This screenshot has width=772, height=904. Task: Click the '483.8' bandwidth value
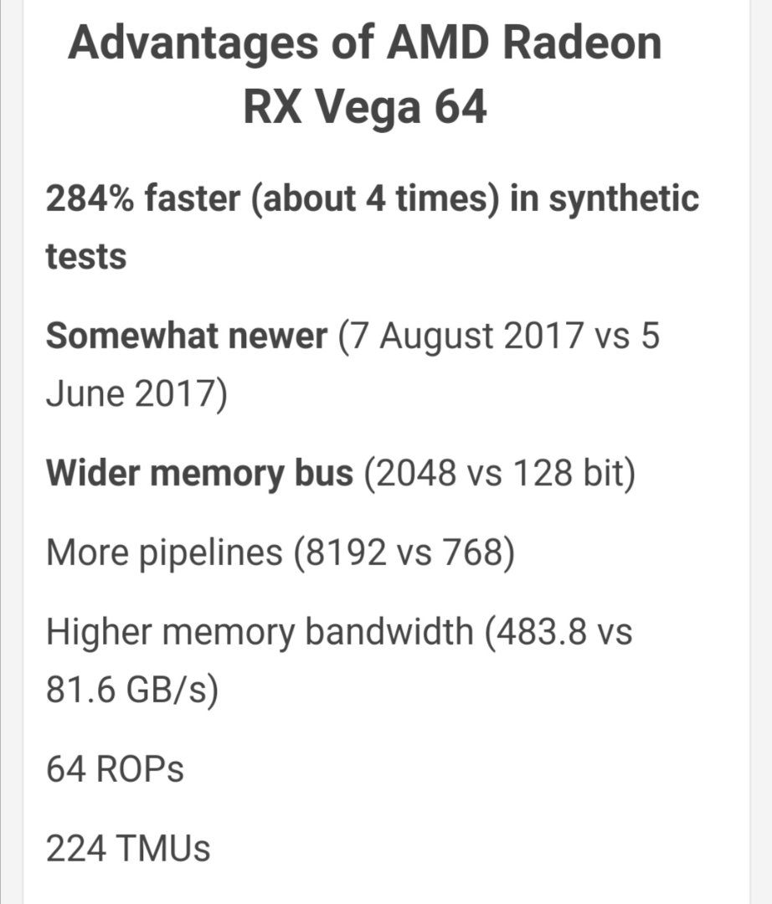coord(543,633)
